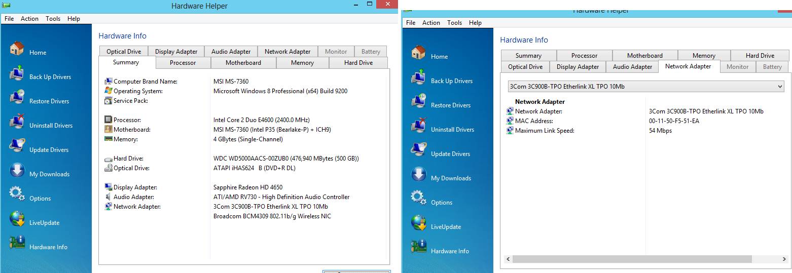Viewport: 792px width, 273px height.
Task: Open Help menu in left window
Action: point(74,19)
